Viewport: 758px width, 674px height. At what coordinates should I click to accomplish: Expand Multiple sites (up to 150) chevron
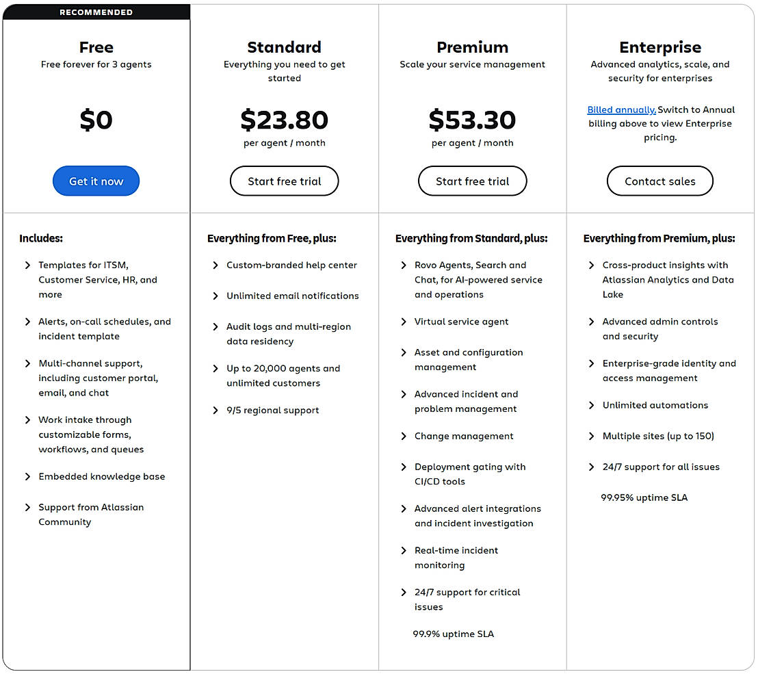pos(592,436)
